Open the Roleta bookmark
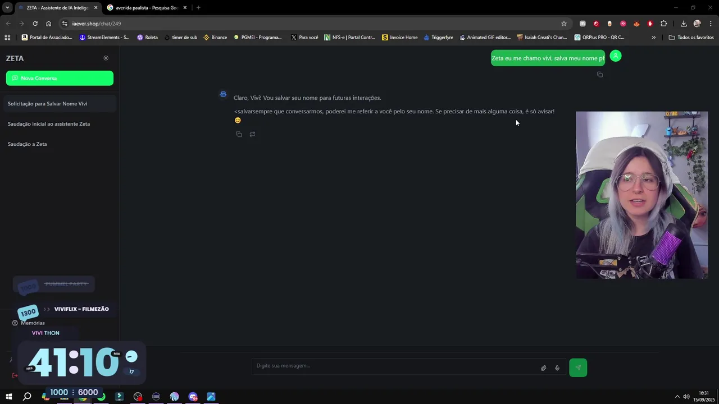Screen dimensions: 719x404 (x=148, y=38)
